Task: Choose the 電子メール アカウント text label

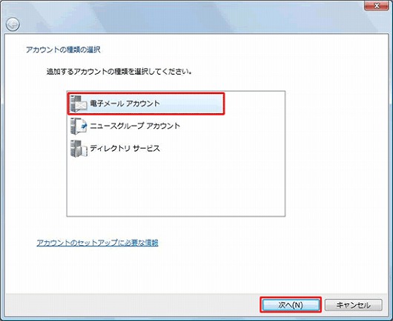Action: (125, 104)
